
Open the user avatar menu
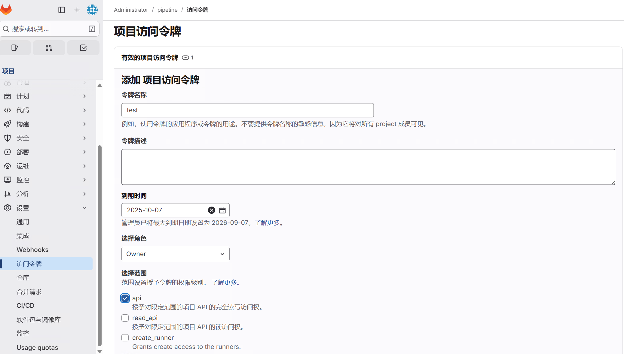92,10
